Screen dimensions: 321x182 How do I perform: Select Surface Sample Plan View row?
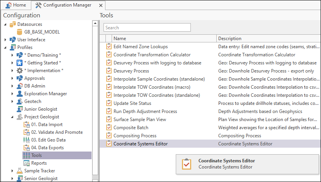pyautogui.click(x=210, y=120)
